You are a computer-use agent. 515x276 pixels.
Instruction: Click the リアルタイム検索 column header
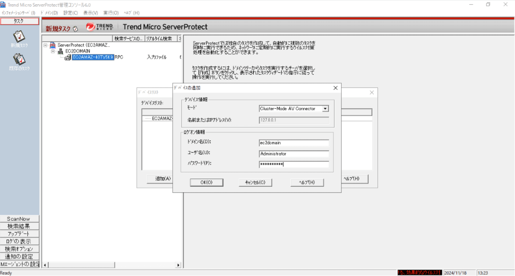coord(161,39)
